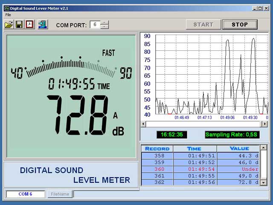
Task: Click the exit door toolbar icon
Action: [43, 24]
